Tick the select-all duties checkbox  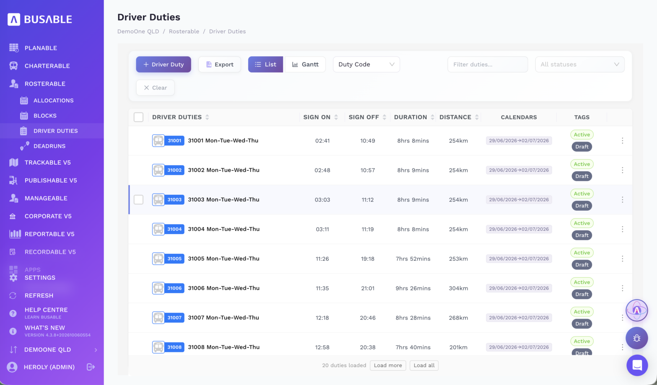[x=138, y=117]
